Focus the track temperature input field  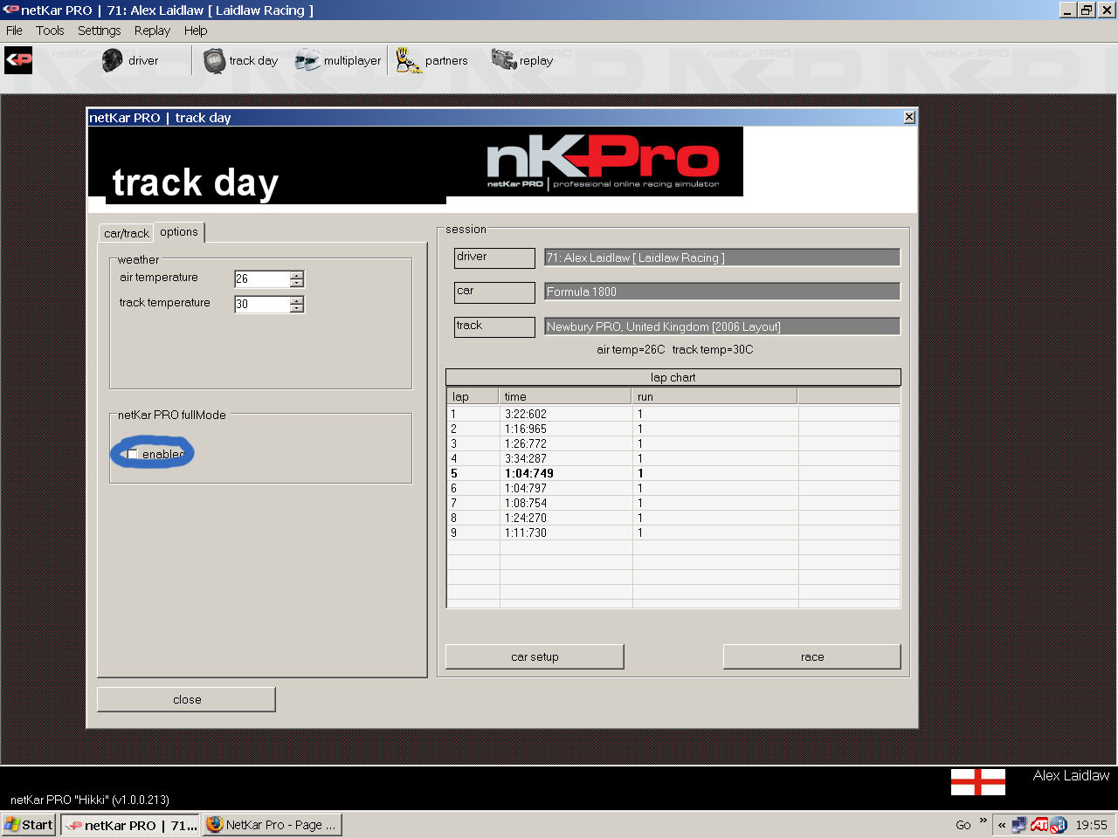(262, 305)
